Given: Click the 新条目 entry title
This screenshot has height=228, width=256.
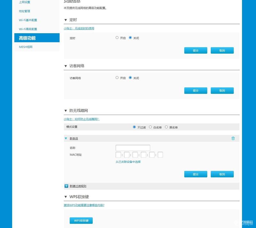Looking at the screenshot, I should (74, 138).
